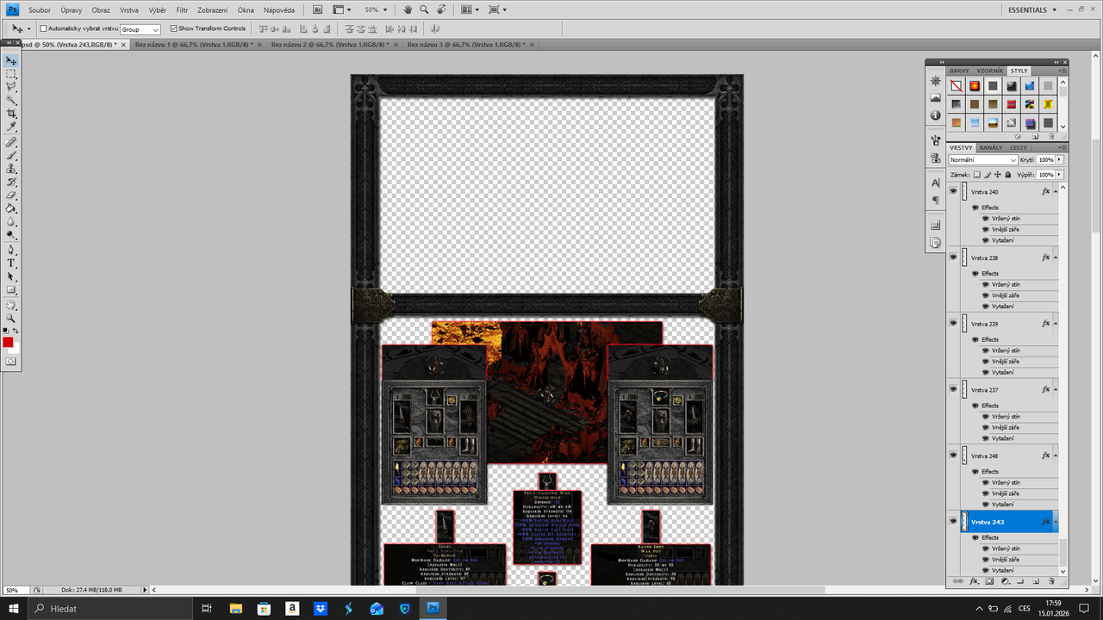Switch to the BARVY tab

tap(960, 71)
